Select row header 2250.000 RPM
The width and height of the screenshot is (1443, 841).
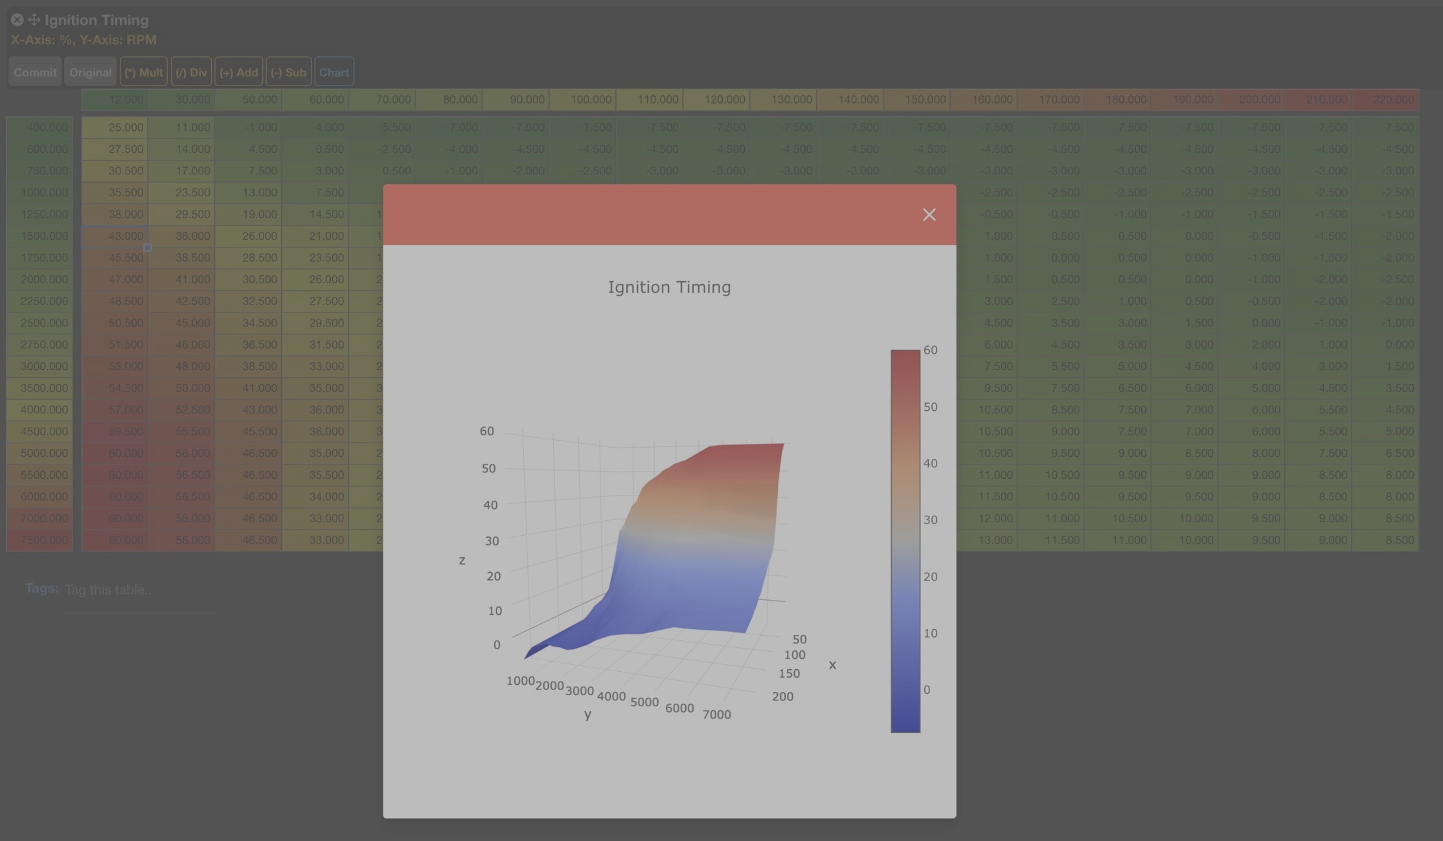pyautogui.click(x=40, y=301)
